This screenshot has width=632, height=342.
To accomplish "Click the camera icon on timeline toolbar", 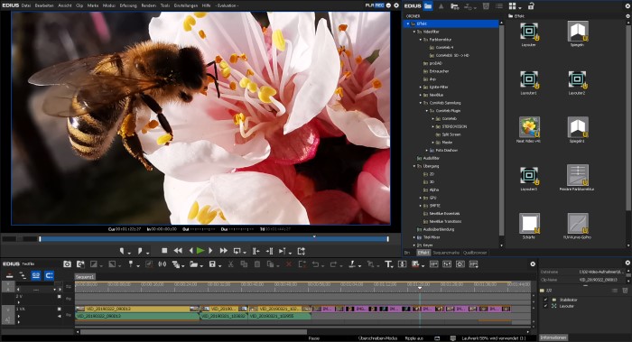I will click(x=68, y=264).
